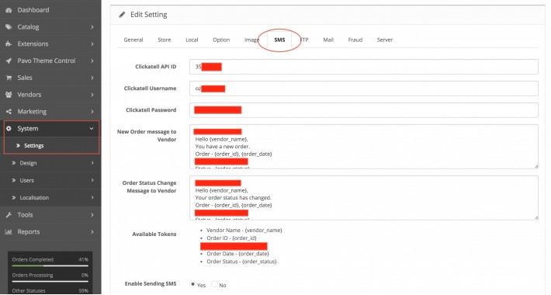Expand the Catalog menu chevron
Viewport: 551px width, 295px height.
coord(92,27)
